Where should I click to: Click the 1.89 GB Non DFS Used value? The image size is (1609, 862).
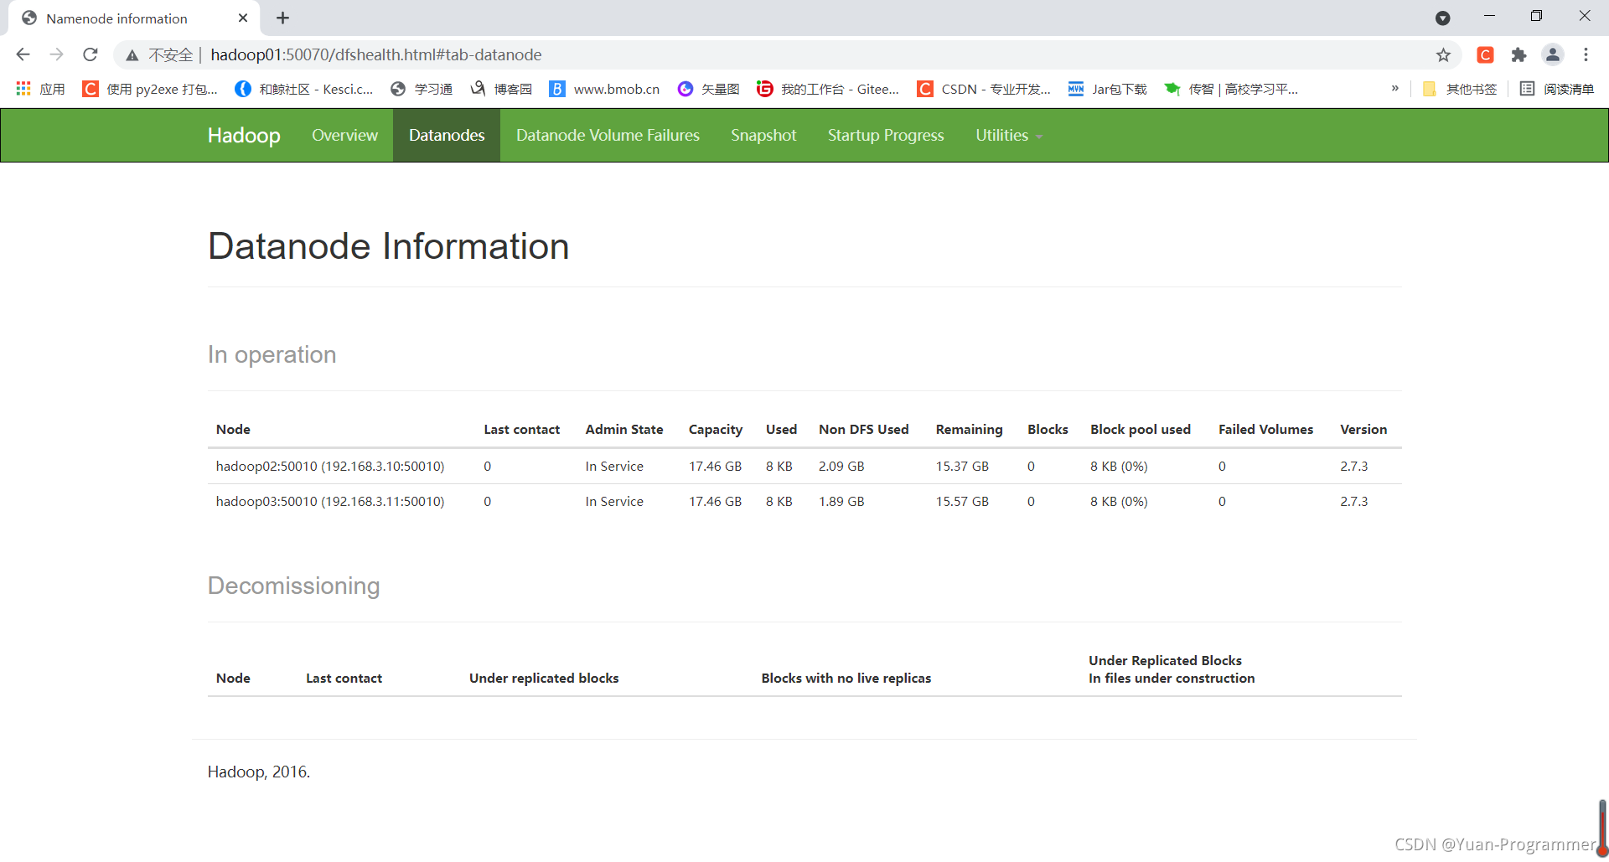click(x=841, y=501)
